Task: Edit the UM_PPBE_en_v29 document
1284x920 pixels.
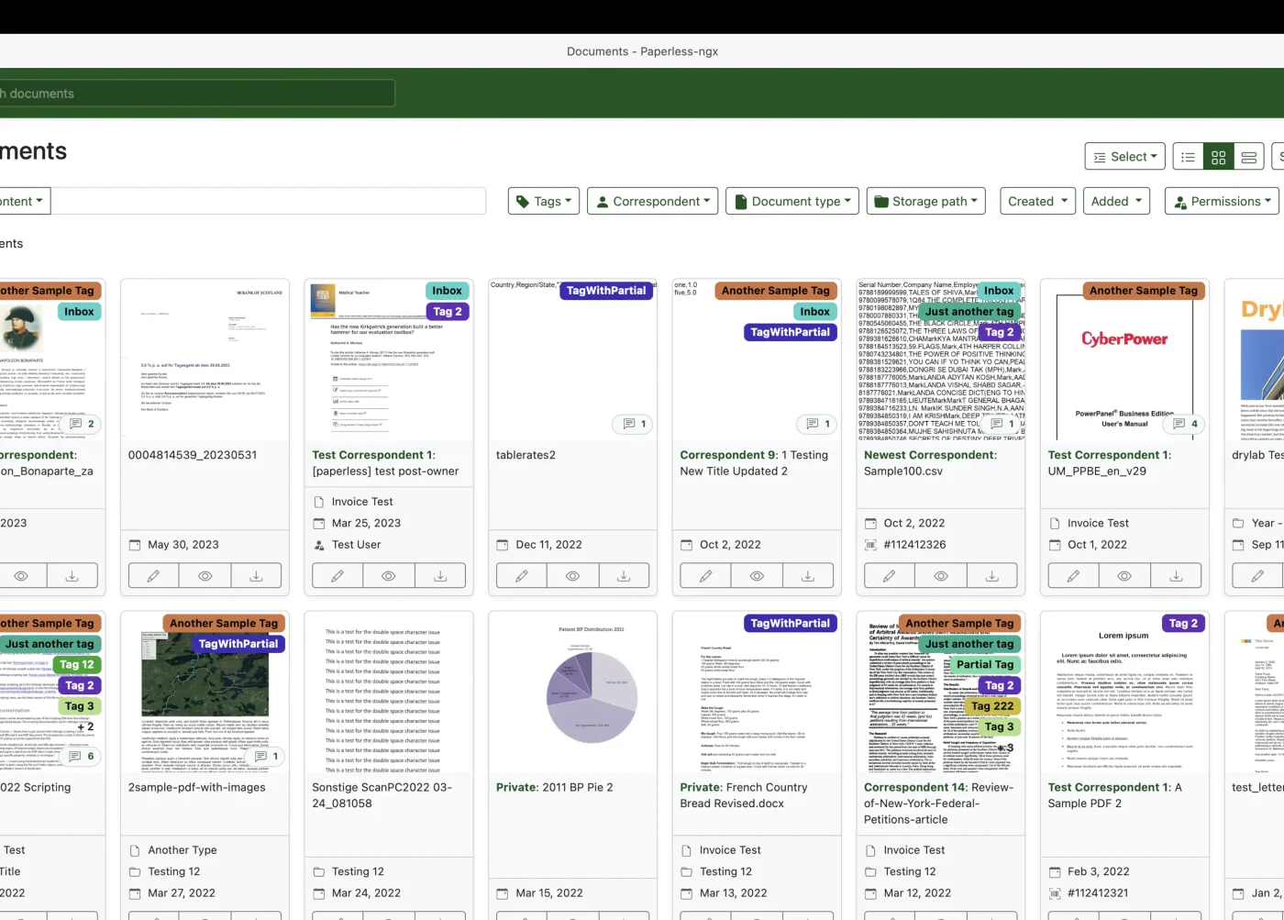Action: pos(1073,576)
